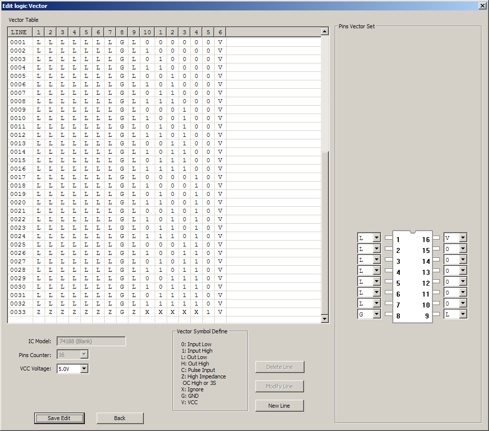Click the LINE column header

(19, 32)
